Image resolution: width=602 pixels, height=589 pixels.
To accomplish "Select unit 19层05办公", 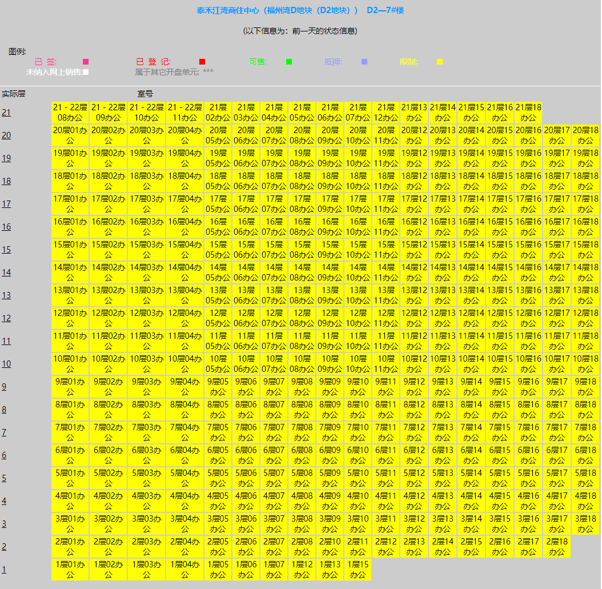I will click(218, 158).
